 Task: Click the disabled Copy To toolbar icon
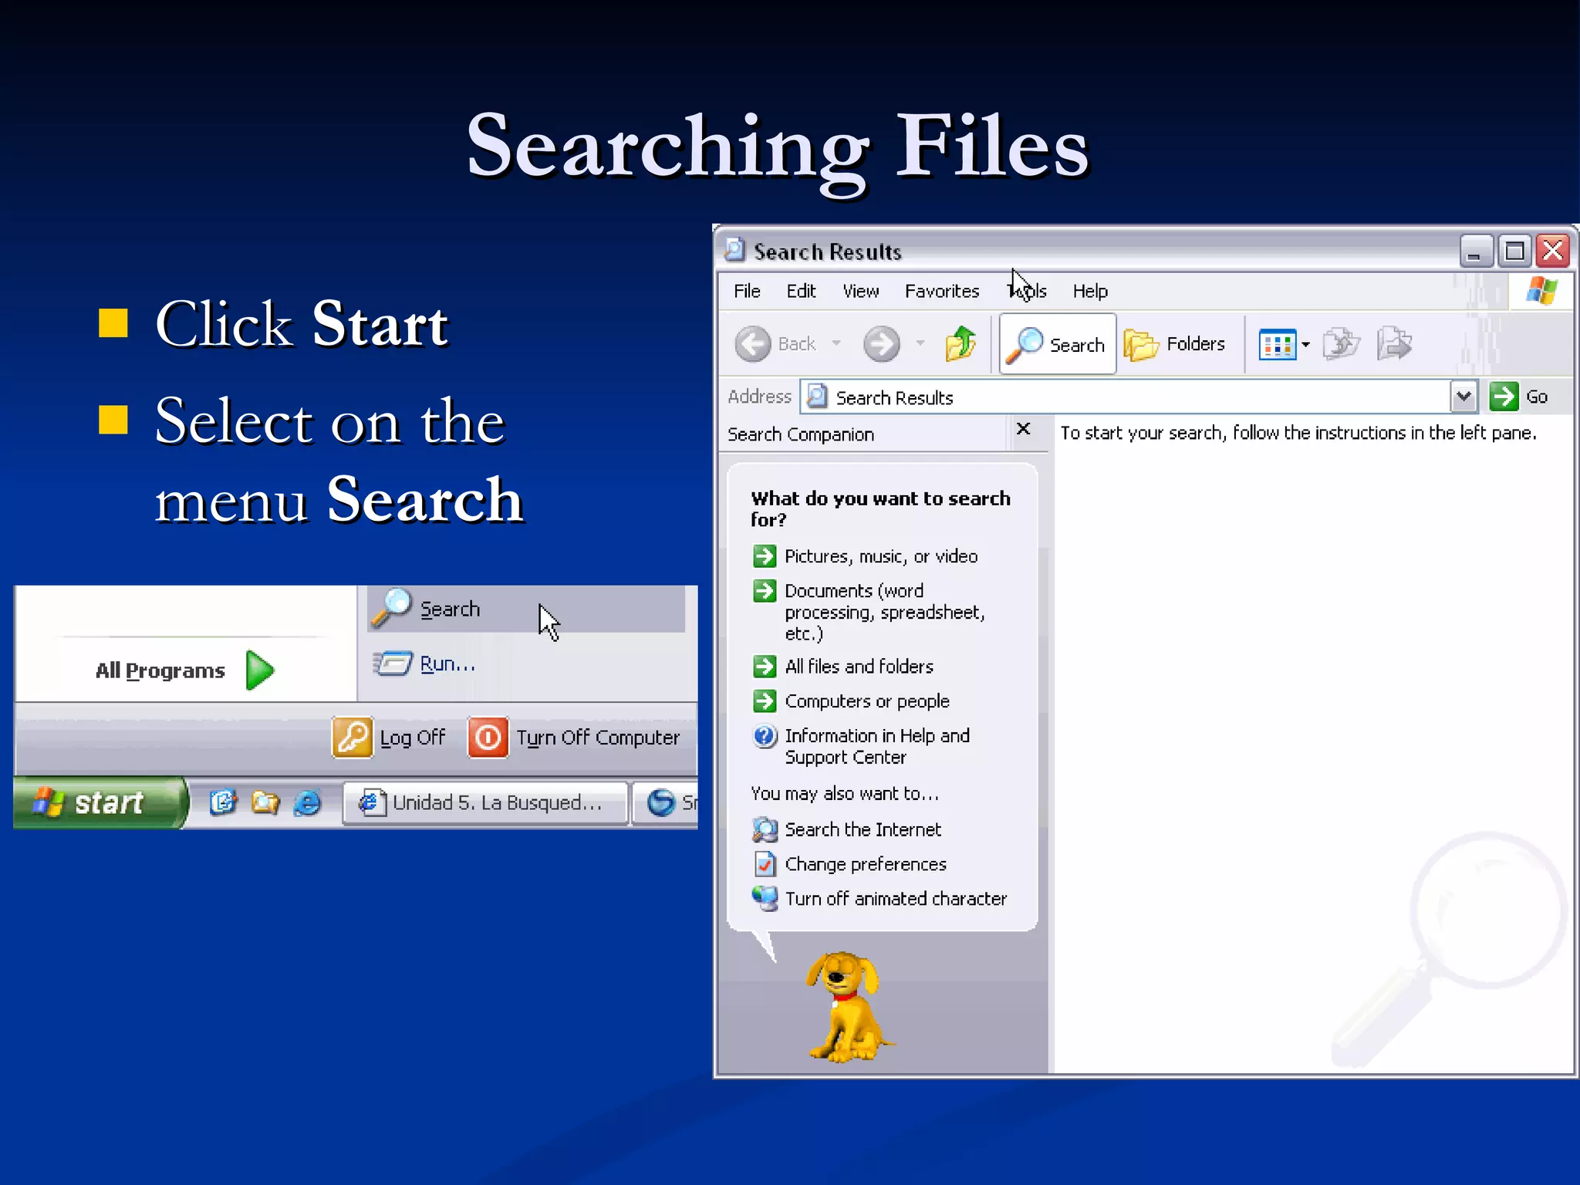pos(1394,344)
